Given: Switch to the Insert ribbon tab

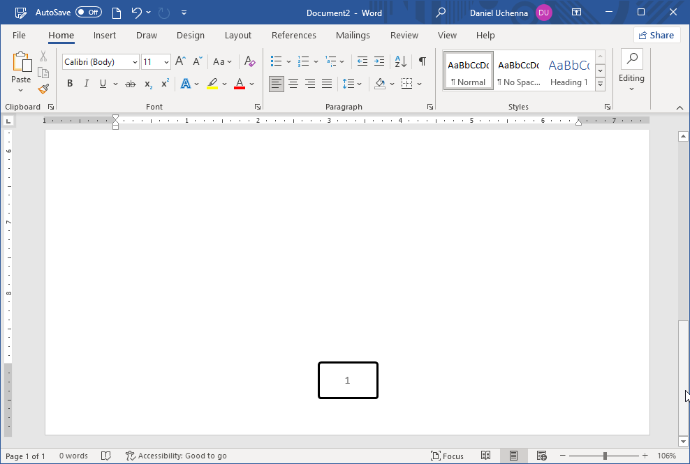Looking at the screenshot, I should point(105,36).
